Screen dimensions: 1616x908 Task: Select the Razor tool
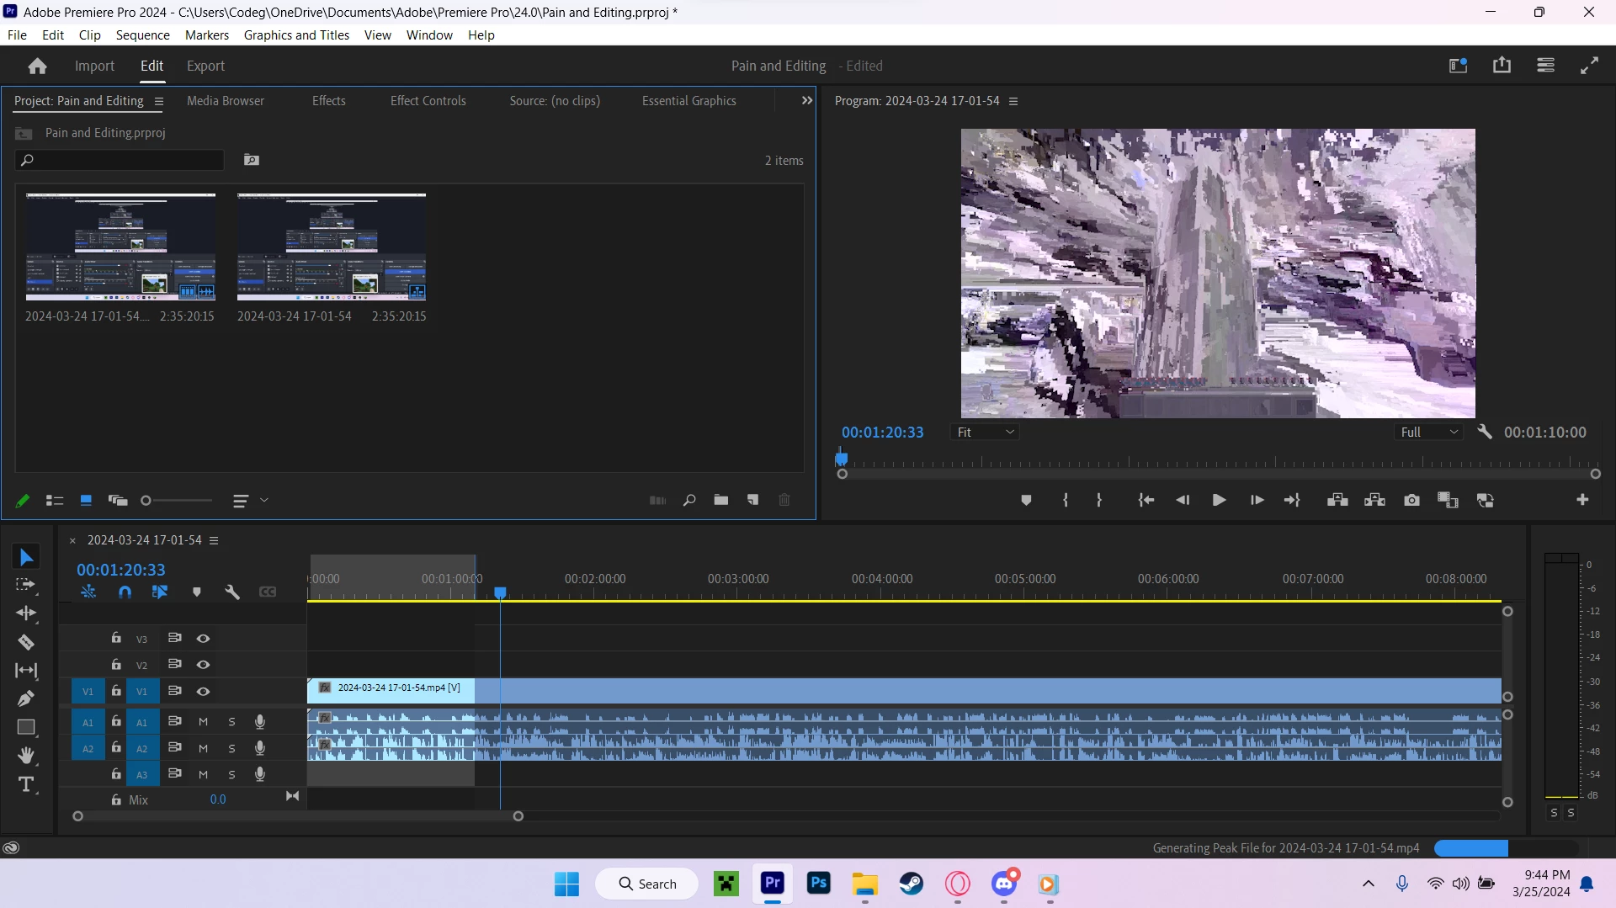pyautogui.click(x=26, y=642)
